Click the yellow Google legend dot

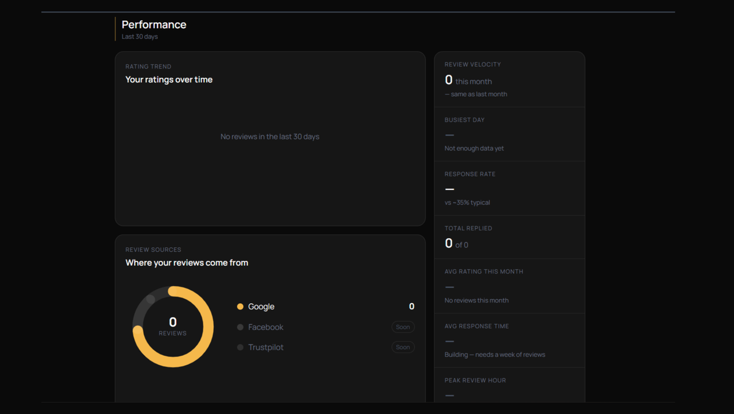click(x=240, y=307)
